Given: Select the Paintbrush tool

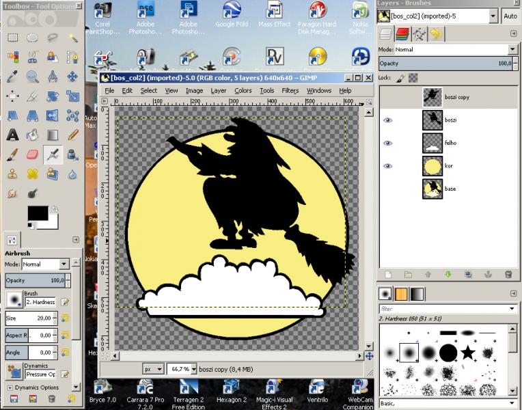Looking at the screenshot, I should [13, 154].
